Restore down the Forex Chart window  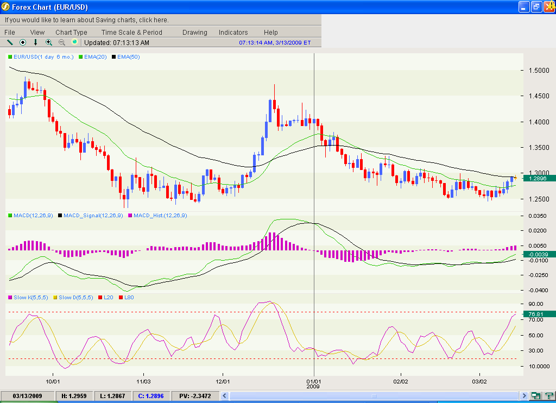[x=536, y=7]
